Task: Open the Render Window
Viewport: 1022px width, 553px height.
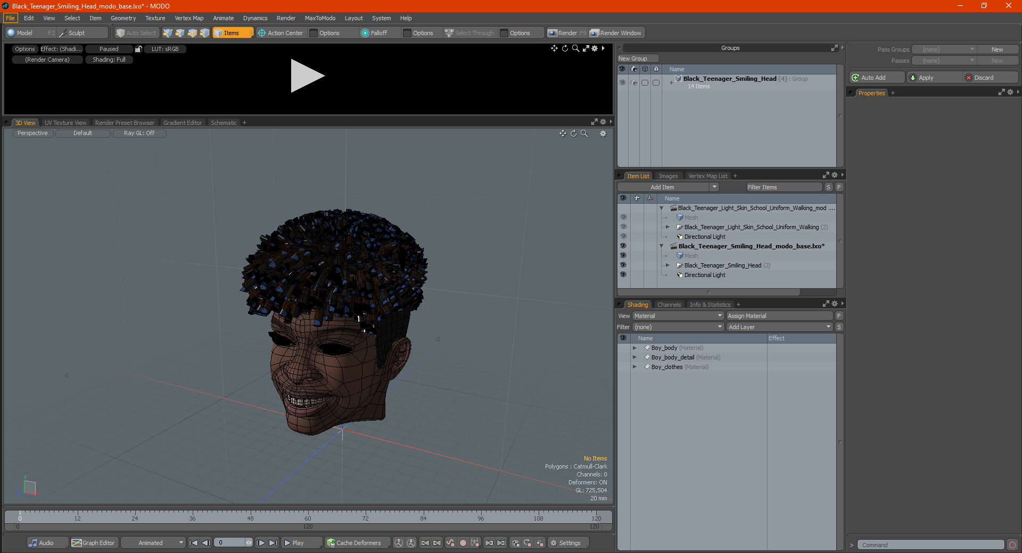Action: pyautogui.click(x=616, y=33)
